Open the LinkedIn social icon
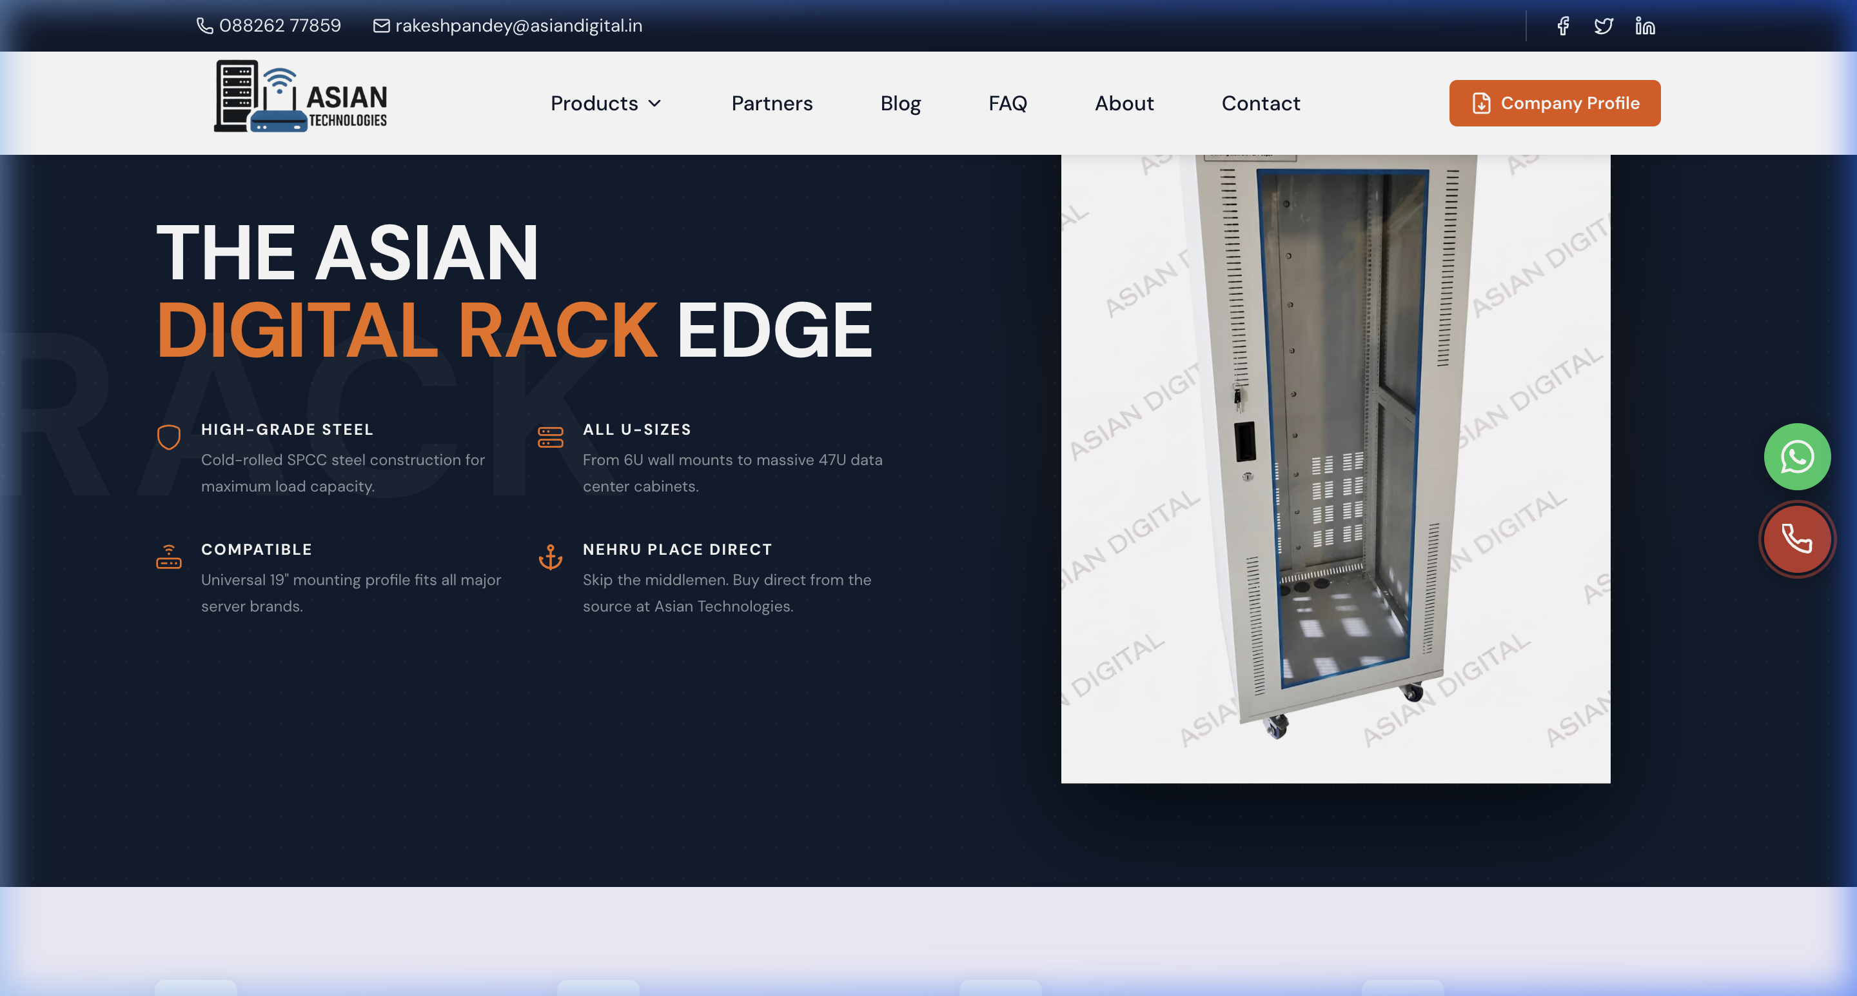The image size is (1857, 996). (1645, 26)
